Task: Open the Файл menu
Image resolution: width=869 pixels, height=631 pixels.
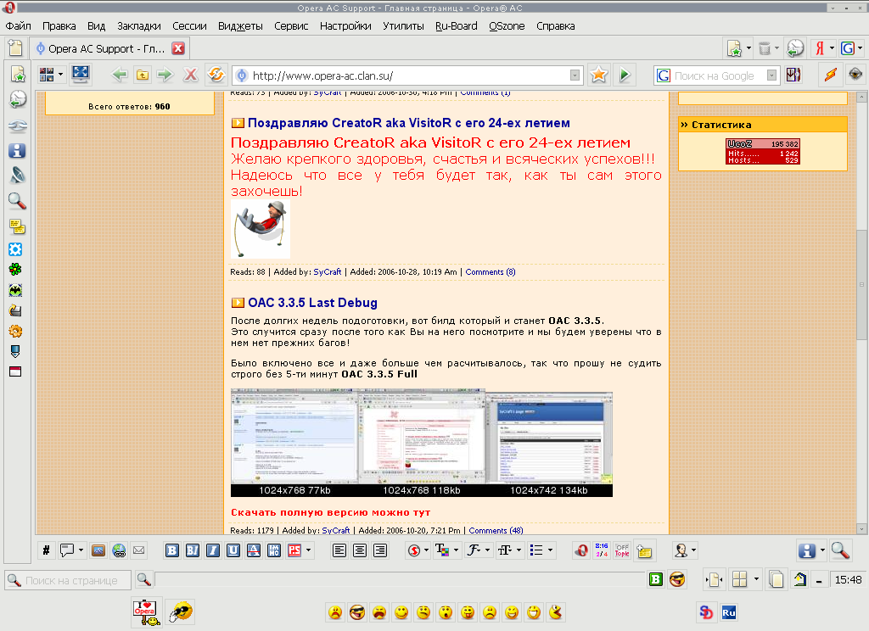Action: (19, 26)
